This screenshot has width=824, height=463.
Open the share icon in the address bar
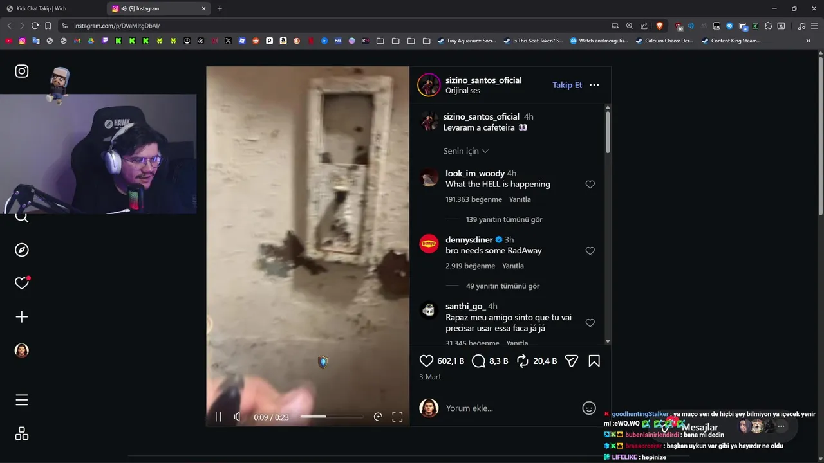644,26
